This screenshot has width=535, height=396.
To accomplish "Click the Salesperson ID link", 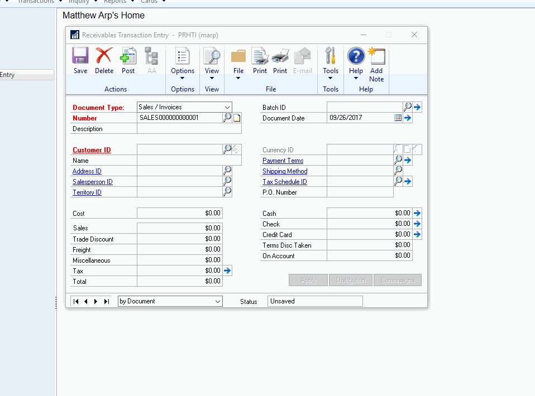I will [x=92, y=181].
